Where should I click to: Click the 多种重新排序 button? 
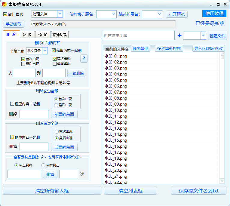click(x=169, y=48)
